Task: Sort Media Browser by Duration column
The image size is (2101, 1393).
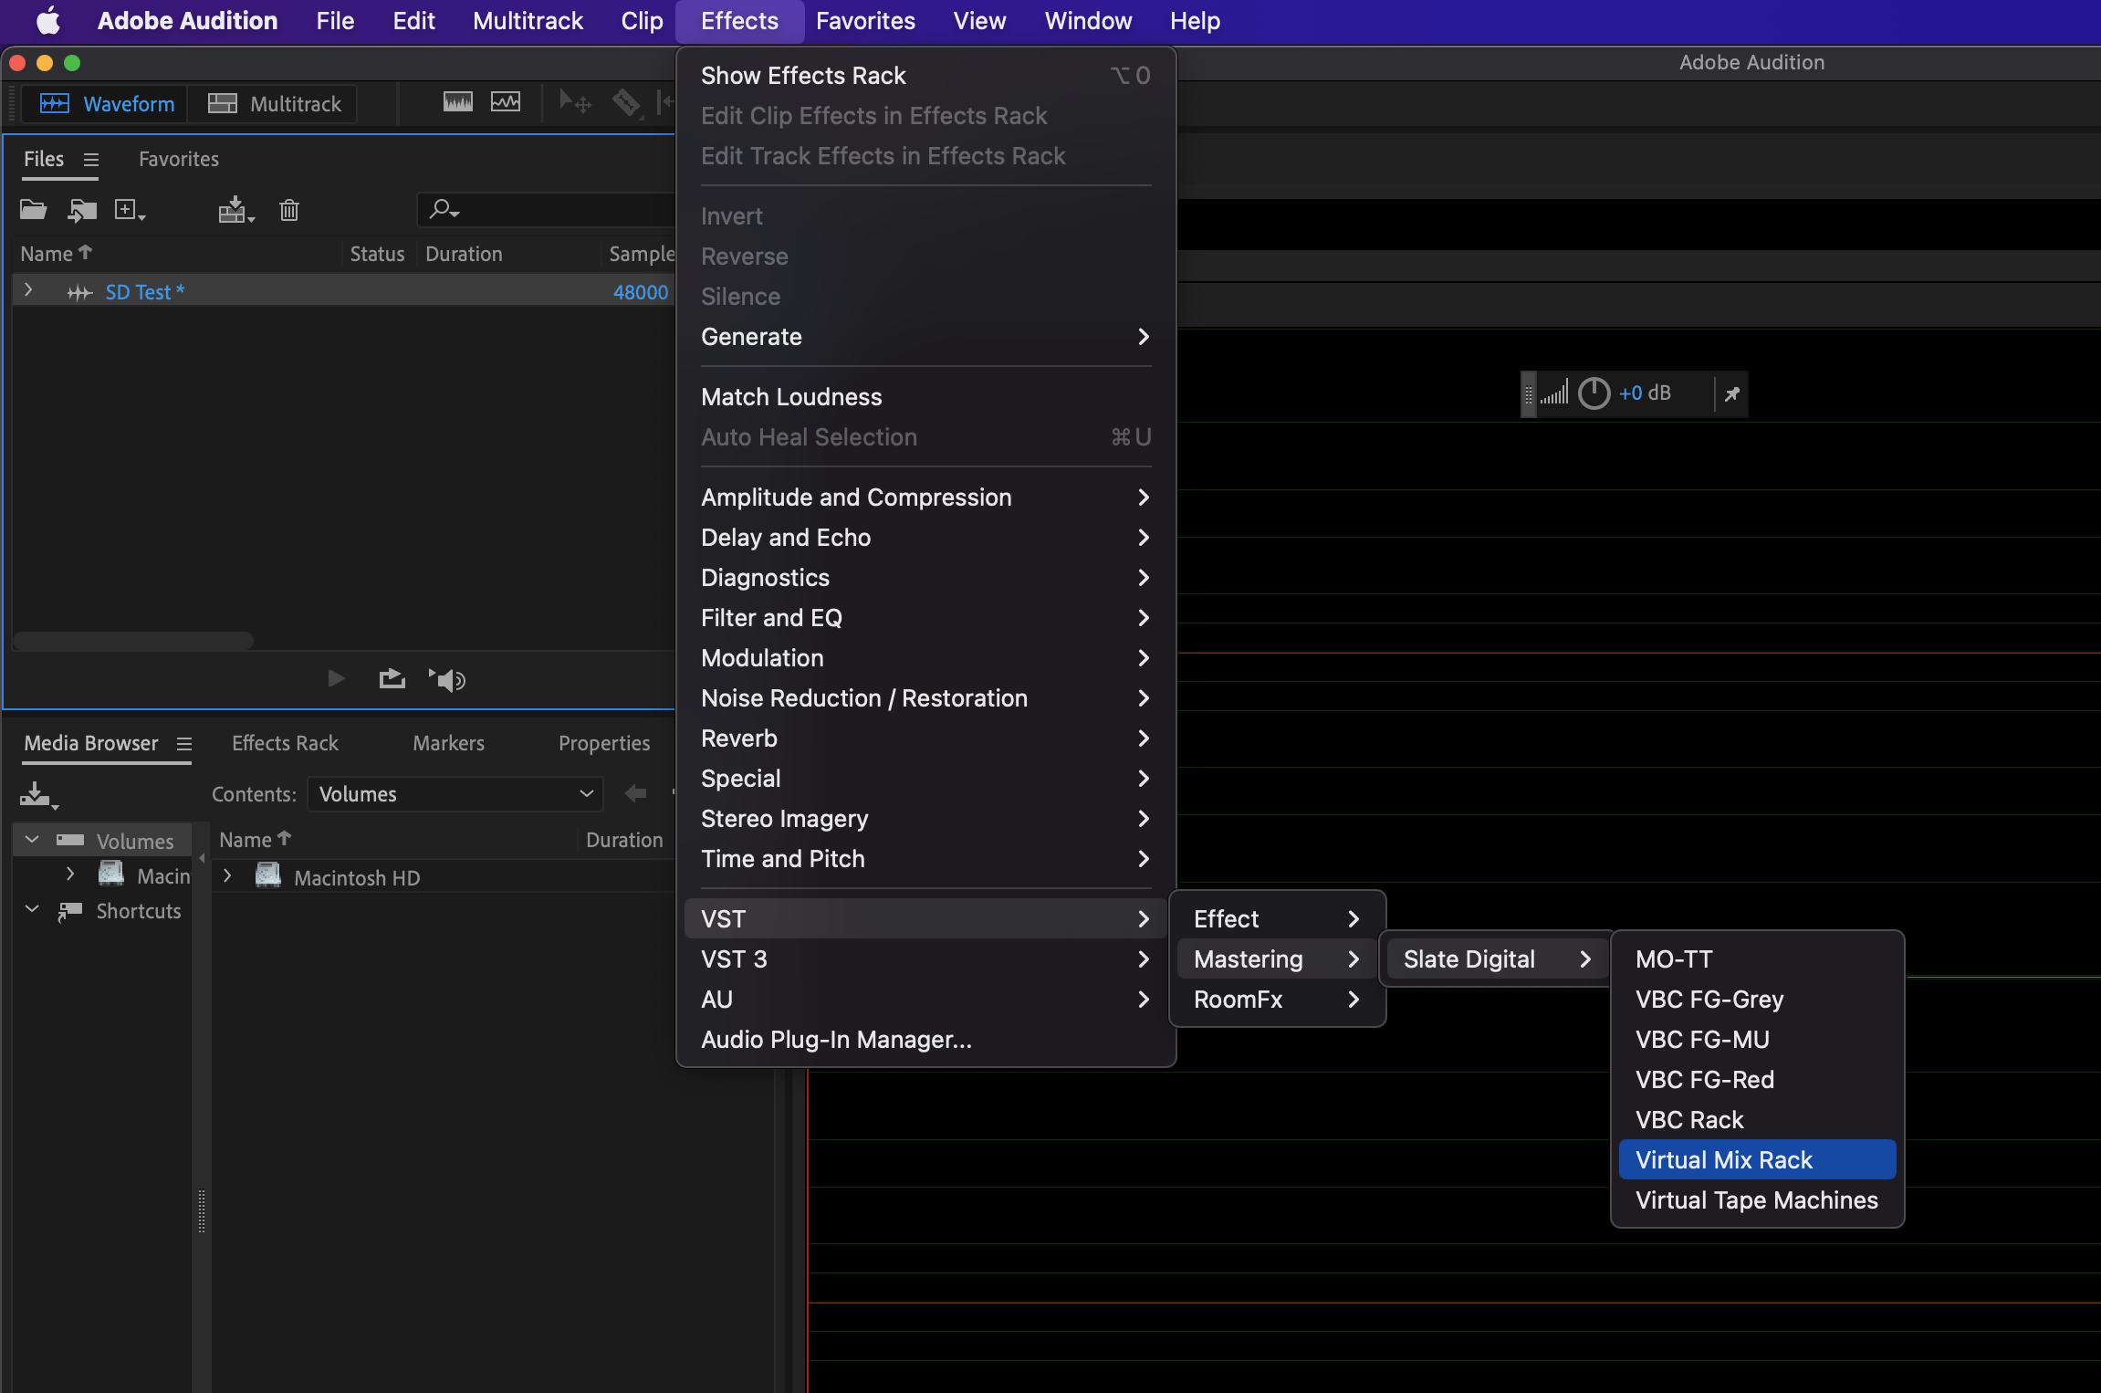Action: [x=624, y=840]
